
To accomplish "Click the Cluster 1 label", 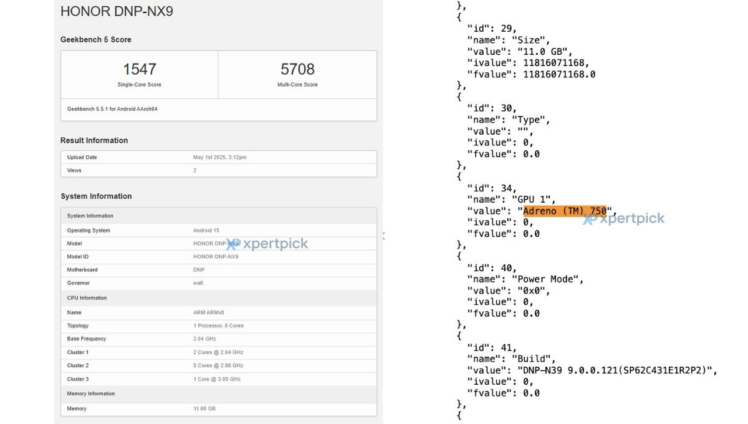I will pos(78,352).
